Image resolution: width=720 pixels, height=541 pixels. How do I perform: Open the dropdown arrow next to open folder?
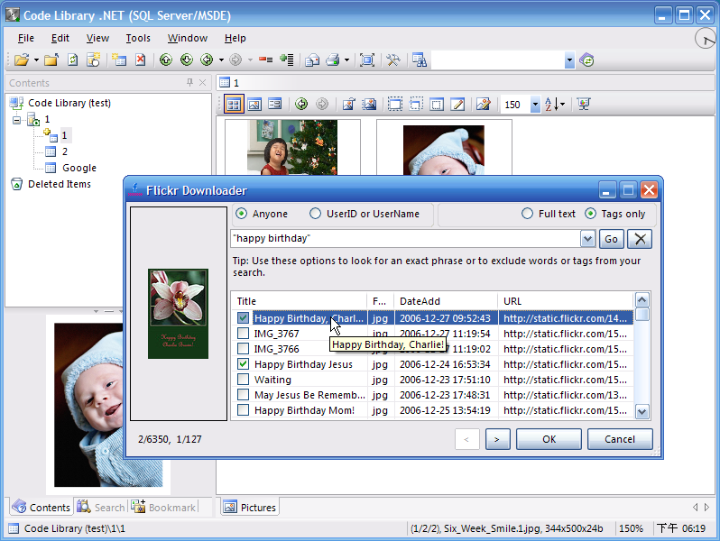coord(36,60)
